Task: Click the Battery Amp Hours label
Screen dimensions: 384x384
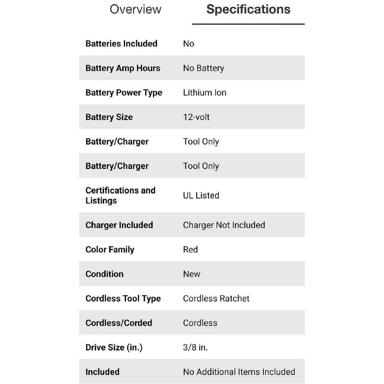Action: tap(123, 68)
